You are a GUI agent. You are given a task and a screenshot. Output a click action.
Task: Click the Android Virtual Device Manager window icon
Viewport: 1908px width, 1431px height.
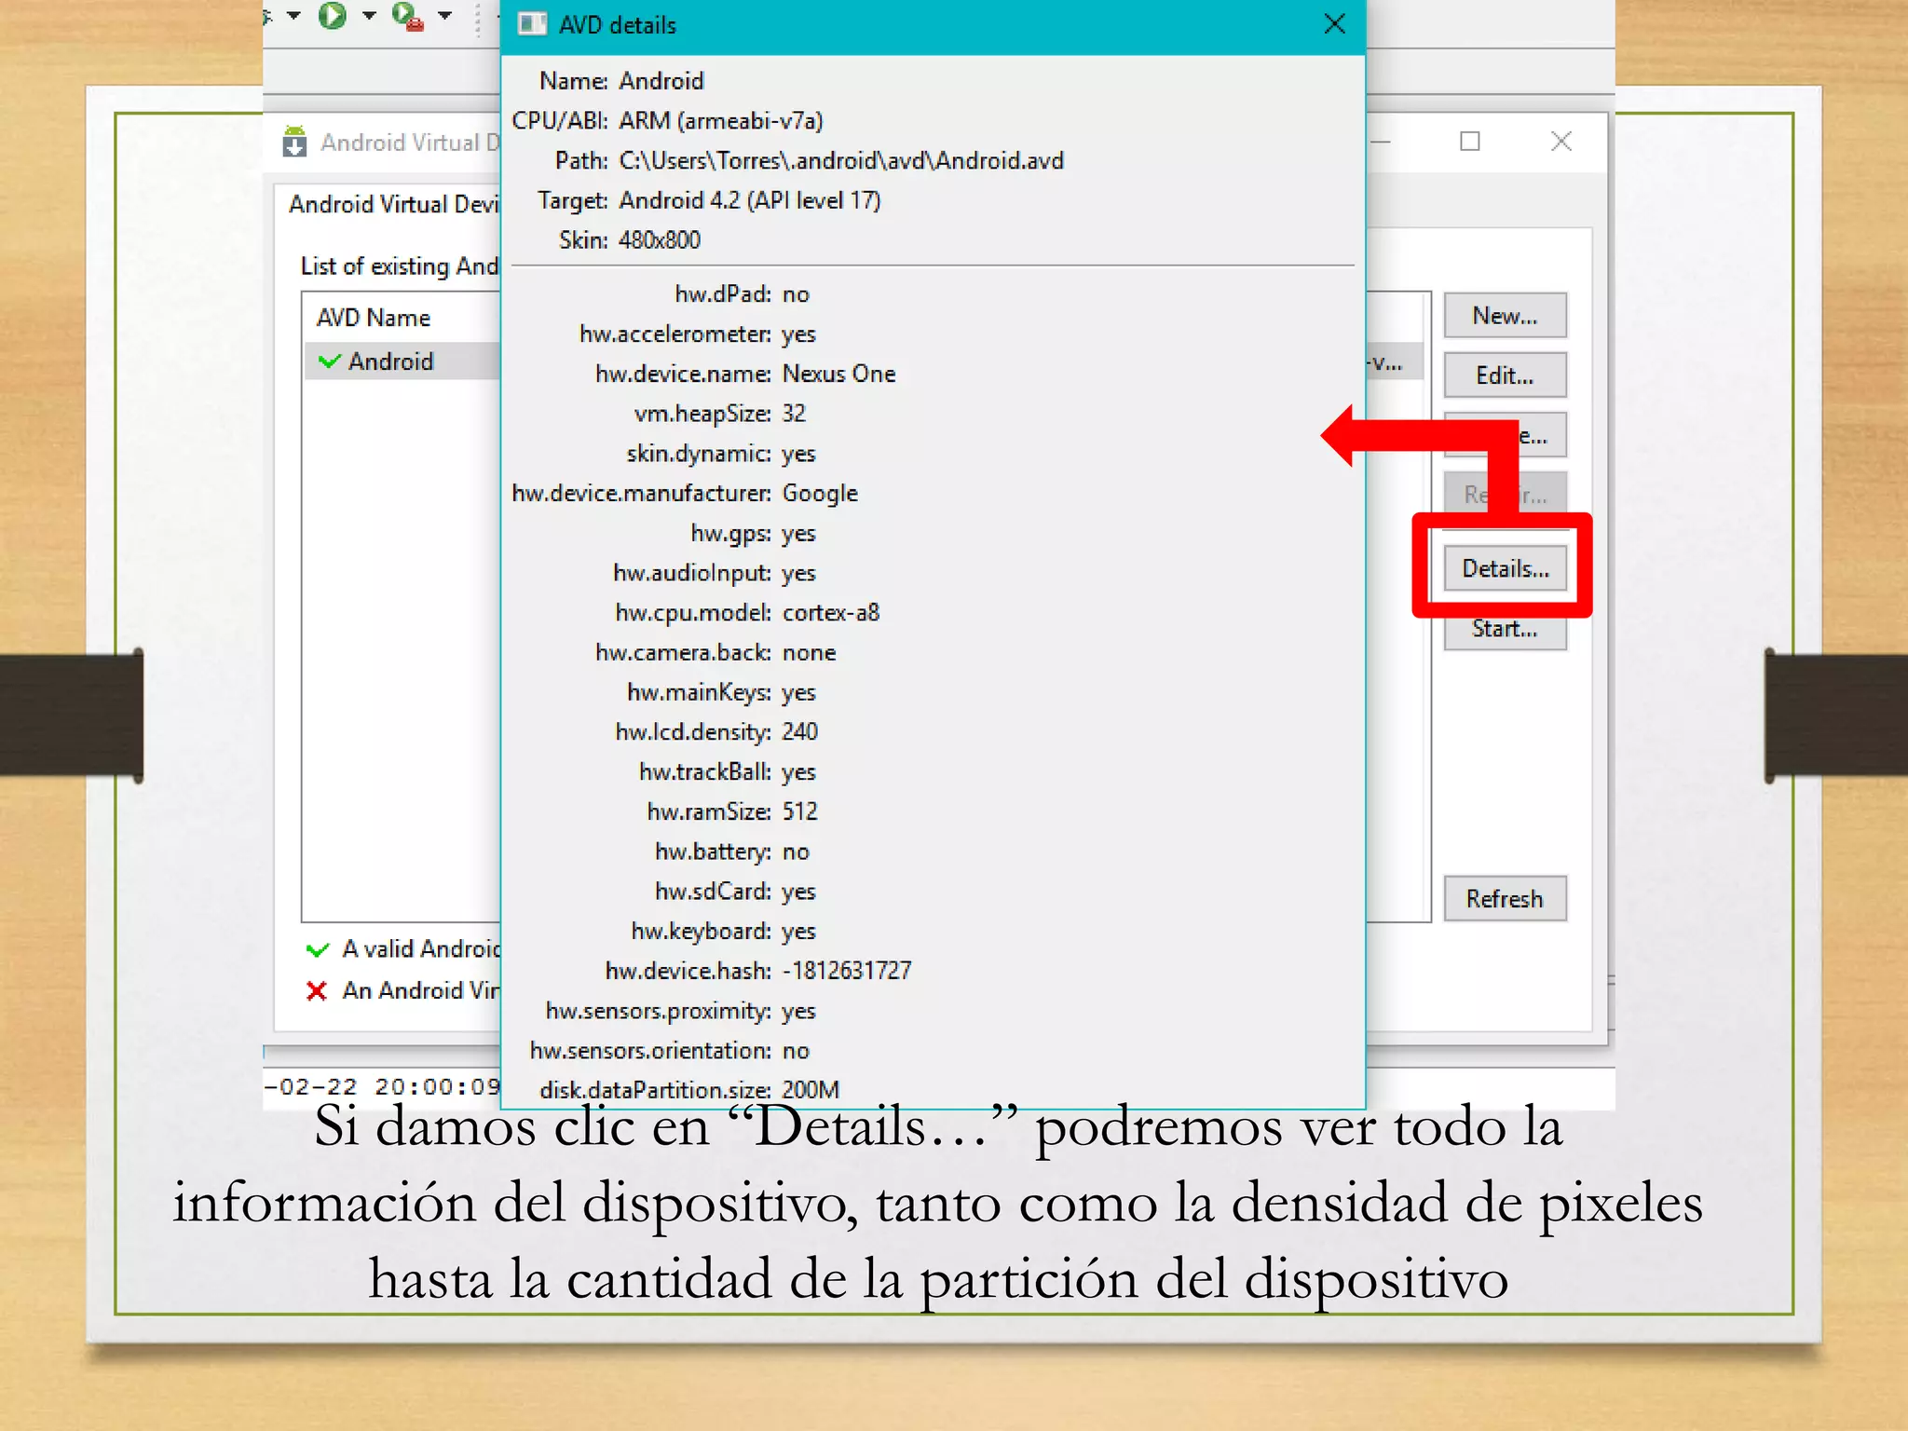(x=294, y=142)
